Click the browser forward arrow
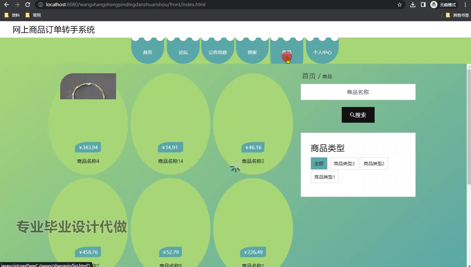 point(17,5)
